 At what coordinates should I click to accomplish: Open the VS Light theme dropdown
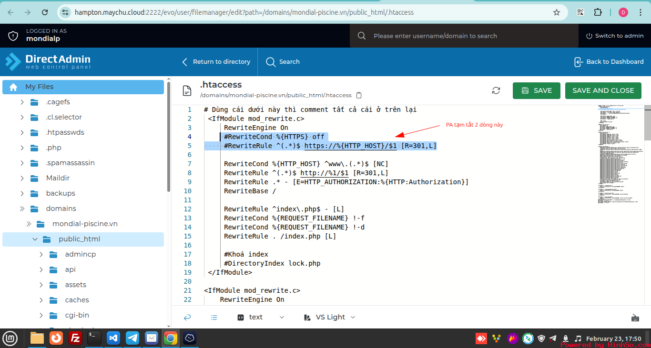click(329, 317)
